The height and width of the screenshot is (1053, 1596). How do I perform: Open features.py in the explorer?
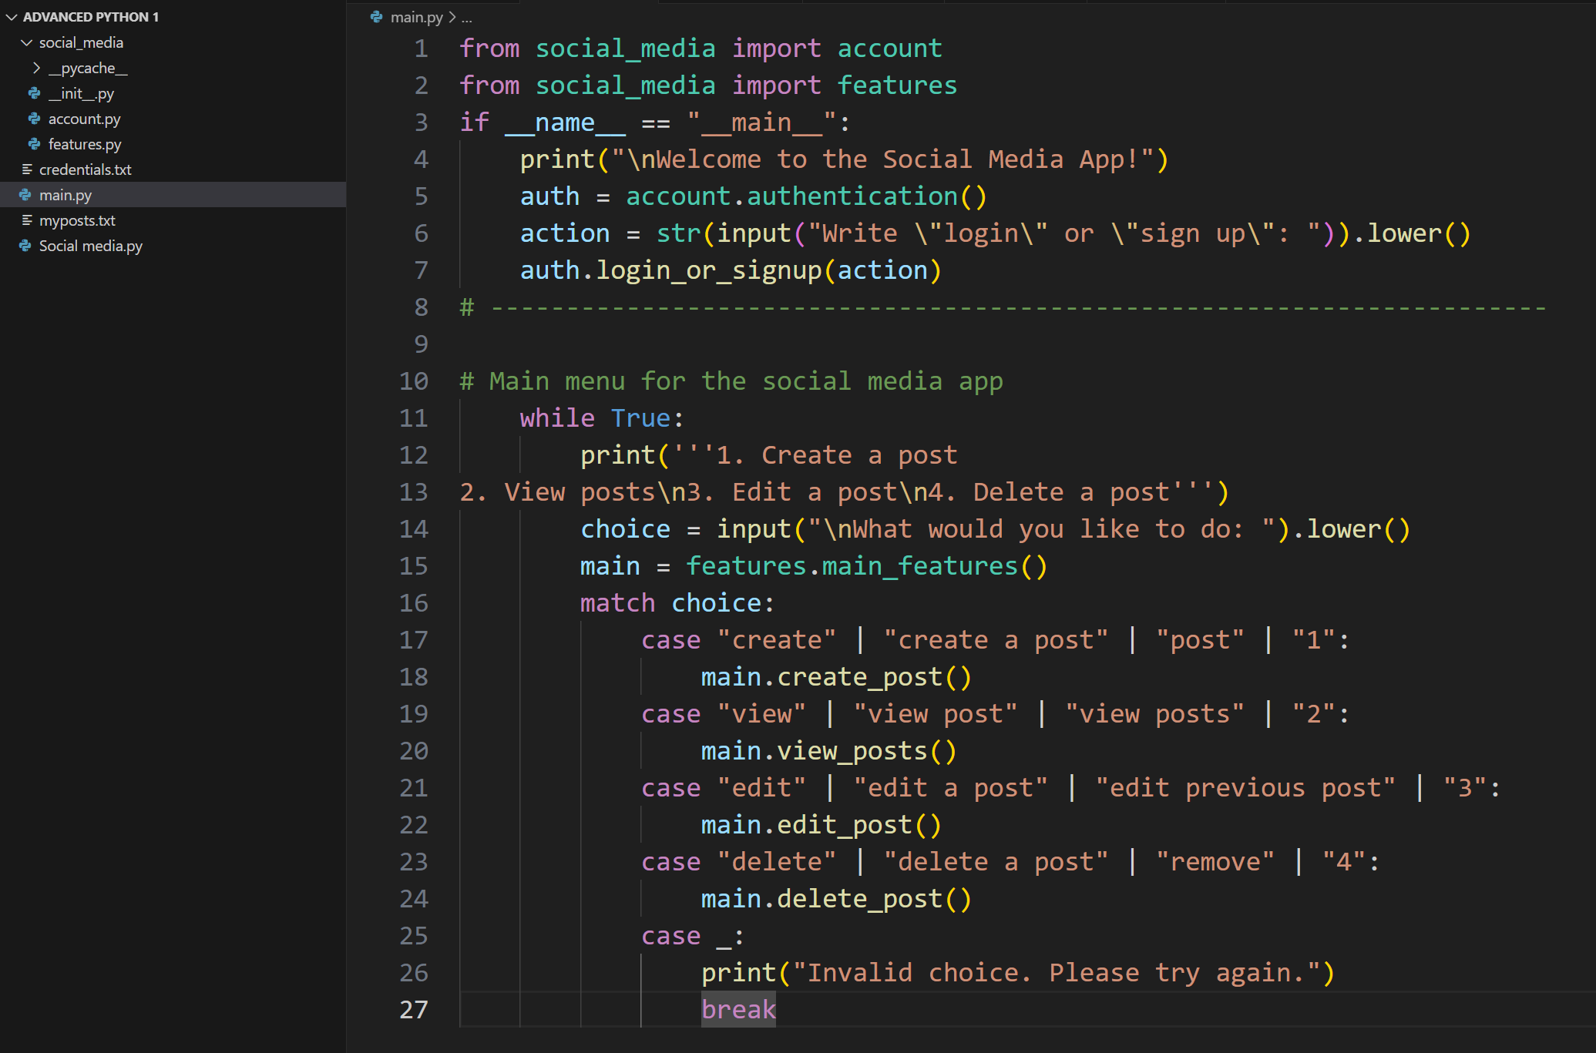[85, 144]
